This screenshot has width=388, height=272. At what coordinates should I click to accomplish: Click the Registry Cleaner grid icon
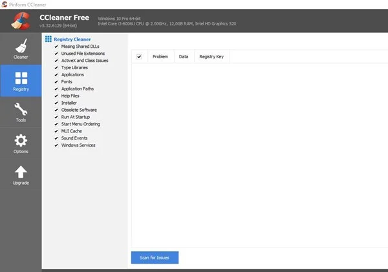tap(48, 39)
